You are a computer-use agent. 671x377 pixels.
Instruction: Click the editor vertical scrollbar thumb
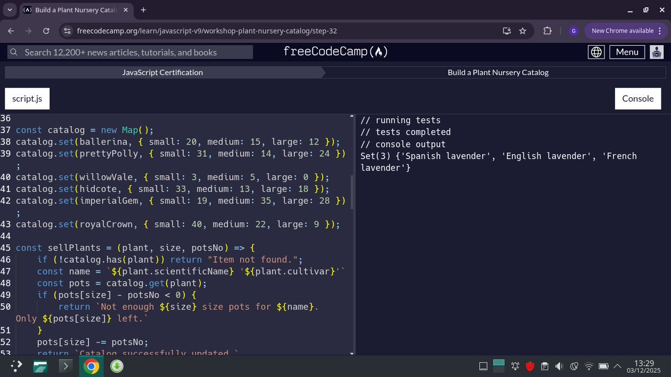pyautogui.click(x=352, y=192)
